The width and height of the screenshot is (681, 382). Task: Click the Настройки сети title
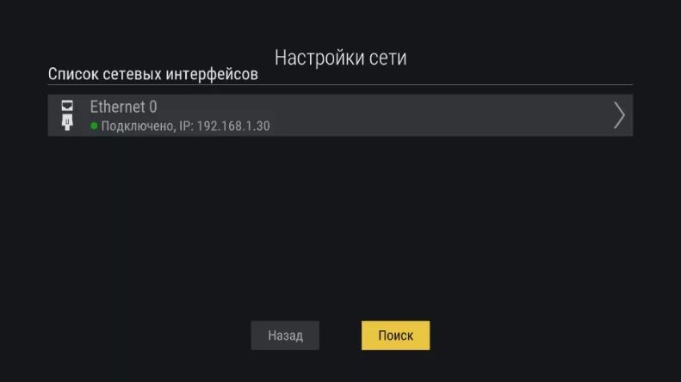pyautogui.click(x=341, y=58)
